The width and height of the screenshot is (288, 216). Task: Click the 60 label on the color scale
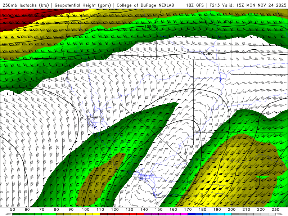[x=27, y=210]
